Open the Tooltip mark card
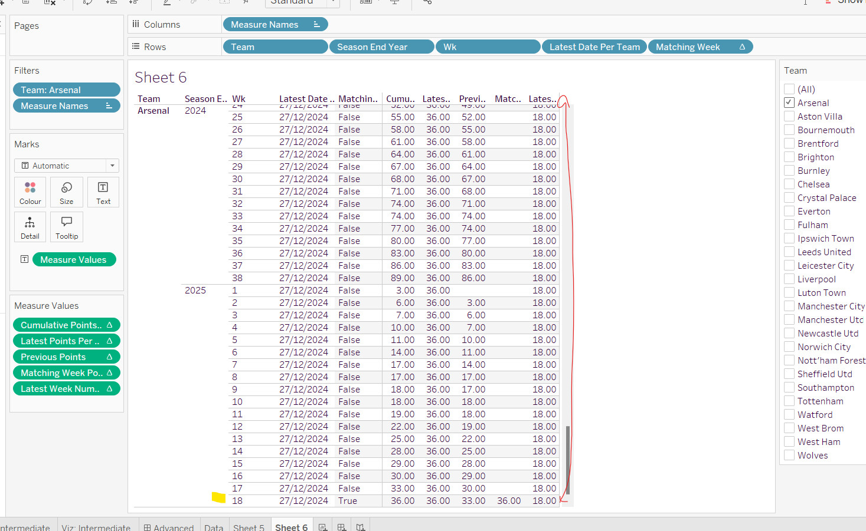The image size is (866, 531). click(67, 227)
